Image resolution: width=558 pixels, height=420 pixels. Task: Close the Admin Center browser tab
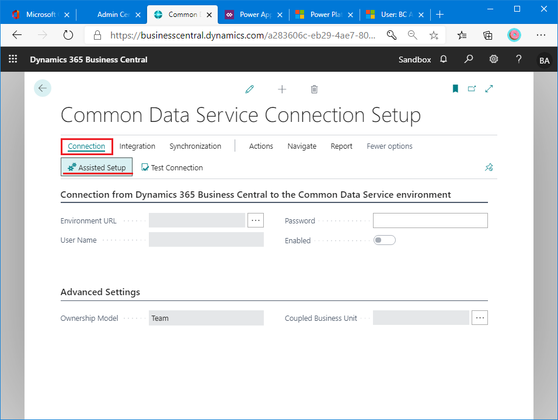(x=138, y=15)
